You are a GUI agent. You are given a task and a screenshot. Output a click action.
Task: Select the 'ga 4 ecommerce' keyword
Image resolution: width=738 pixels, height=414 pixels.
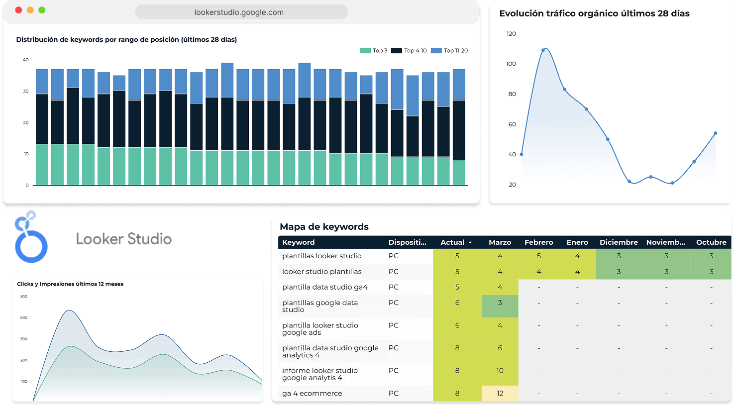point(312,393)
